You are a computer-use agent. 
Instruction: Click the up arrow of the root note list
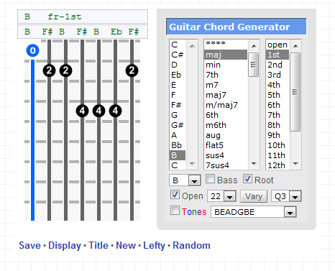pyautogui.click(x=192, y=46)
